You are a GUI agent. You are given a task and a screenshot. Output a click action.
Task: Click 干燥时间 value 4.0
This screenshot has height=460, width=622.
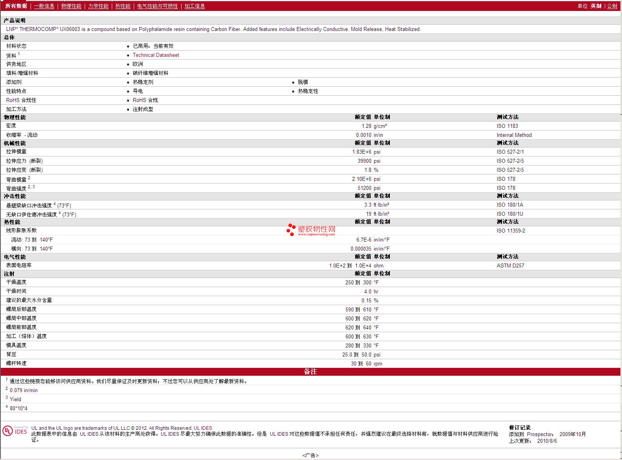click(367, 292)
